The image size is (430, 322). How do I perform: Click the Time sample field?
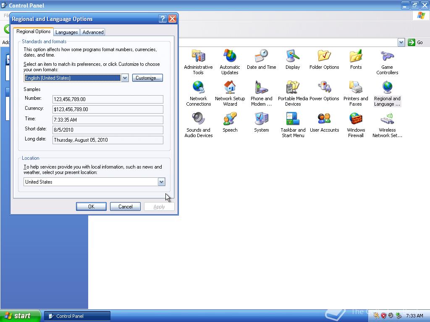(108, 119)
